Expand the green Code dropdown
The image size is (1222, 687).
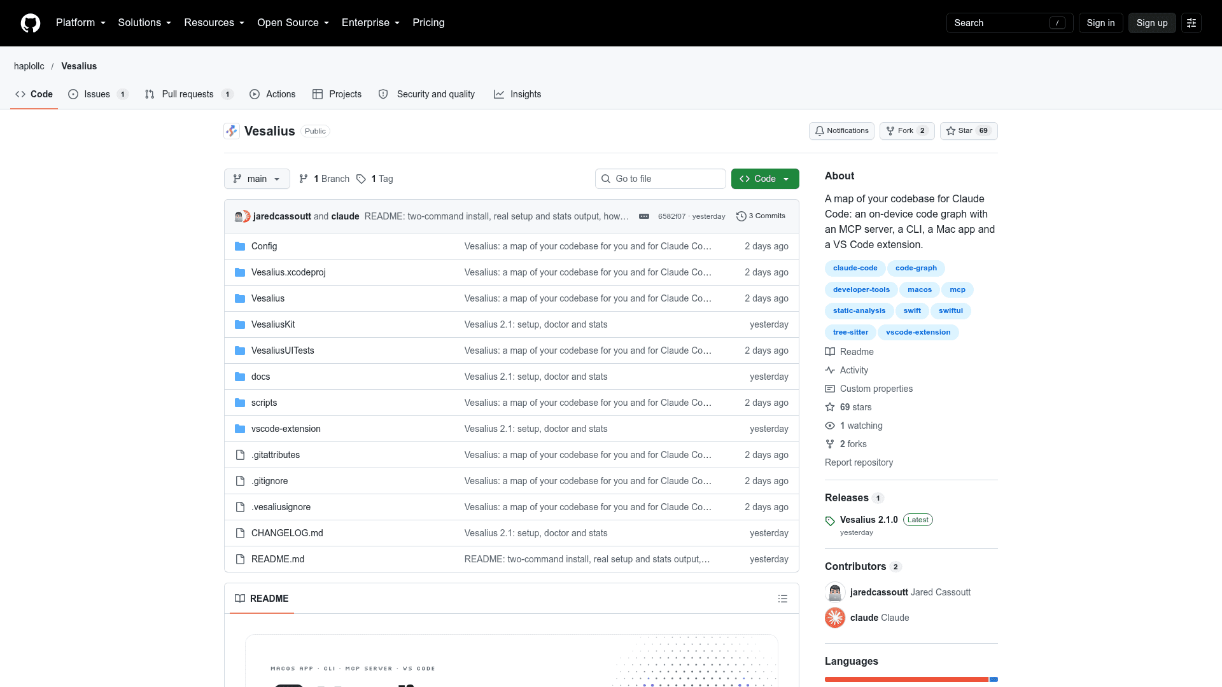point(765,179)
